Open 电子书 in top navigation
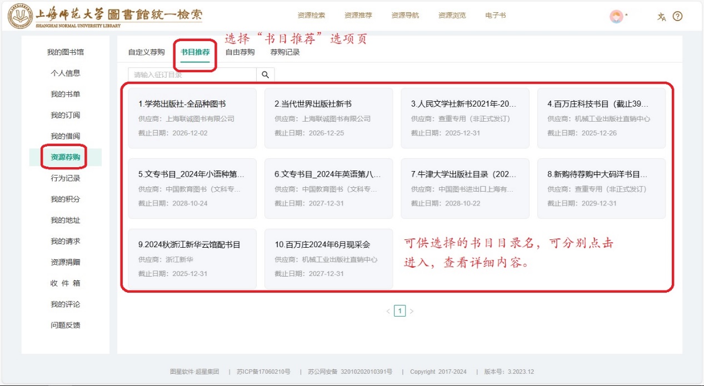The image size is (704, 386). (495, 16)
